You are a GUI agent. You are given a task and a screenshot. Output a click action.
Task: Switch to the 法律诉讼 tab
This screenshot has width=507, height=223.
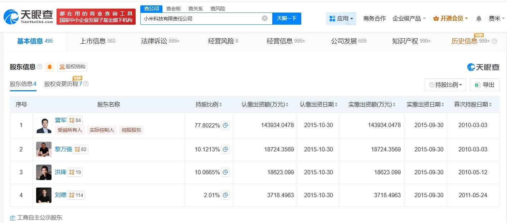[x=160, y=41]
